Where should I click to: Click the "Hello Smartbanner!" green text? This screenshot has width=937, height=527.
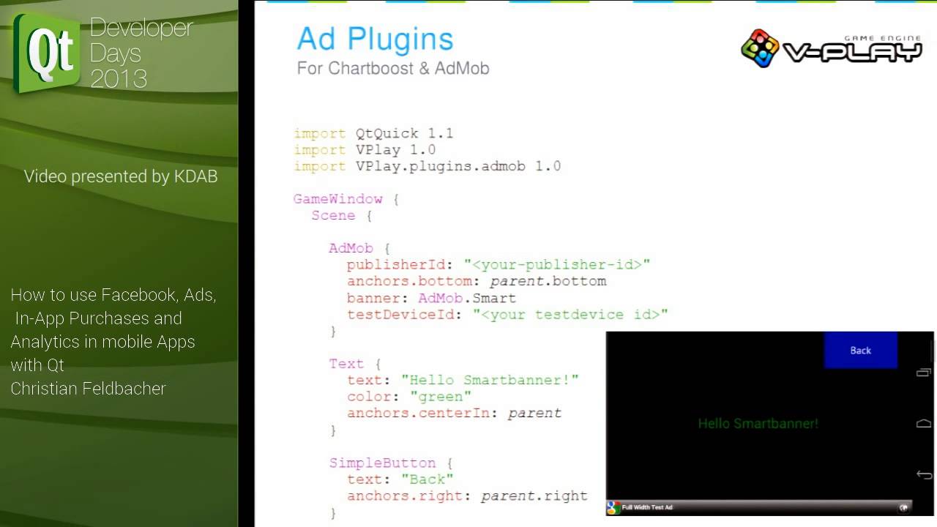758,423
